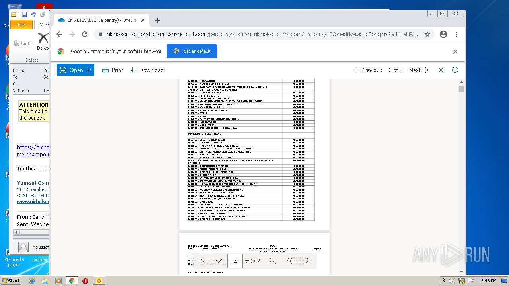The height and width of the screenshot is (286, 509).
Task: Click the PDF page number field
Action: (x=235, y=261)
